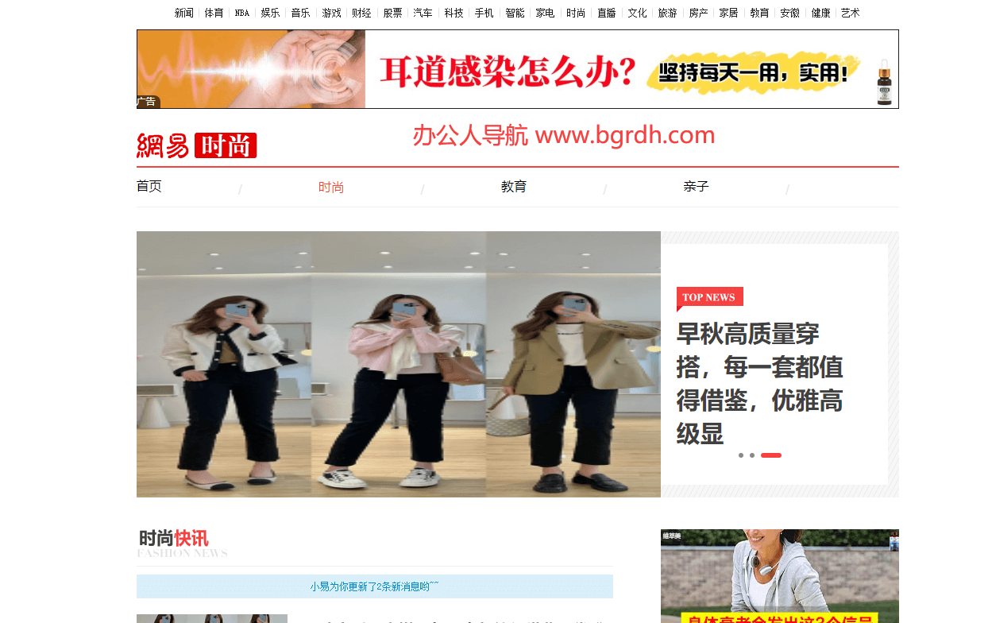Select 时尚 in the top menu bar
The height and width of the screenshot is (623, 992).
click(575, 13)
